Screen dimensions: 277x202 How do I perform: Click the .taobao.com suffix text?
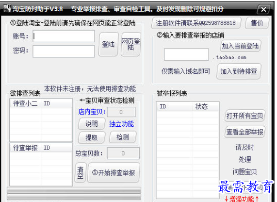point(229,57)
